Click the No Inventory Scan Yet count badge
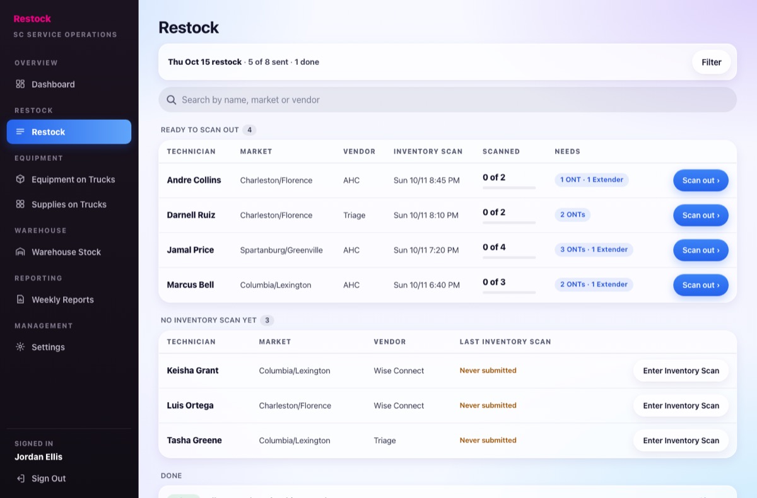The height and width of the screenshot is (498, 757). 267,320
